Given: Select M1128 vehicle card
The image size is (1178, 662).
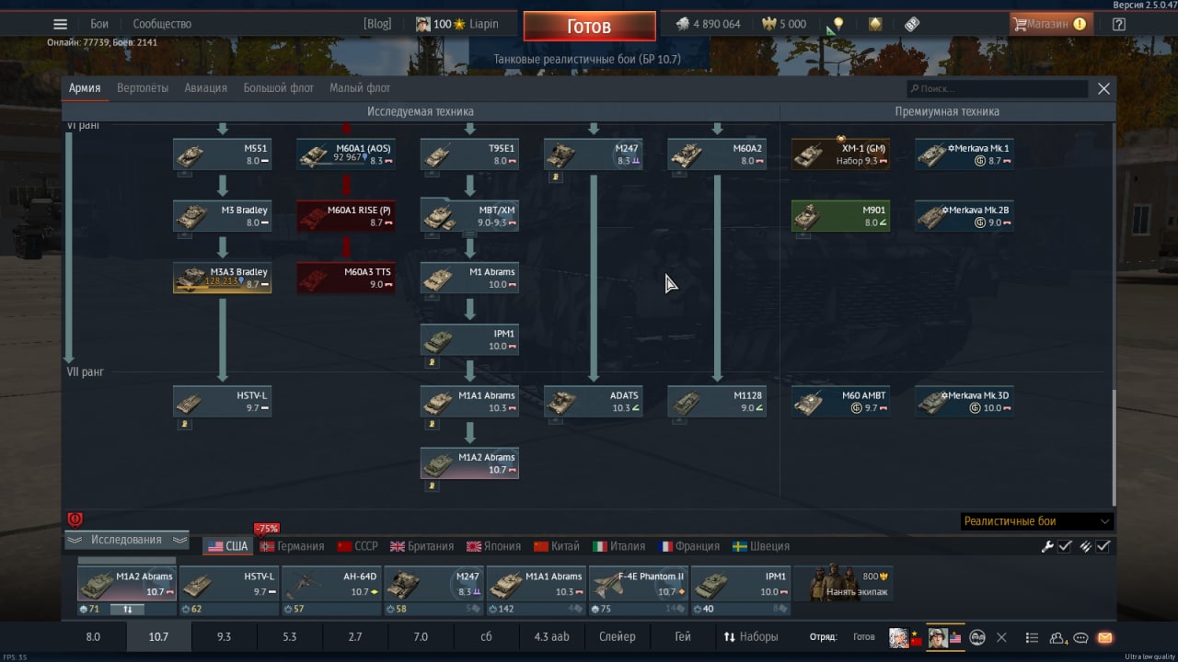Looking at the screenshot, I should pos(716,401).
